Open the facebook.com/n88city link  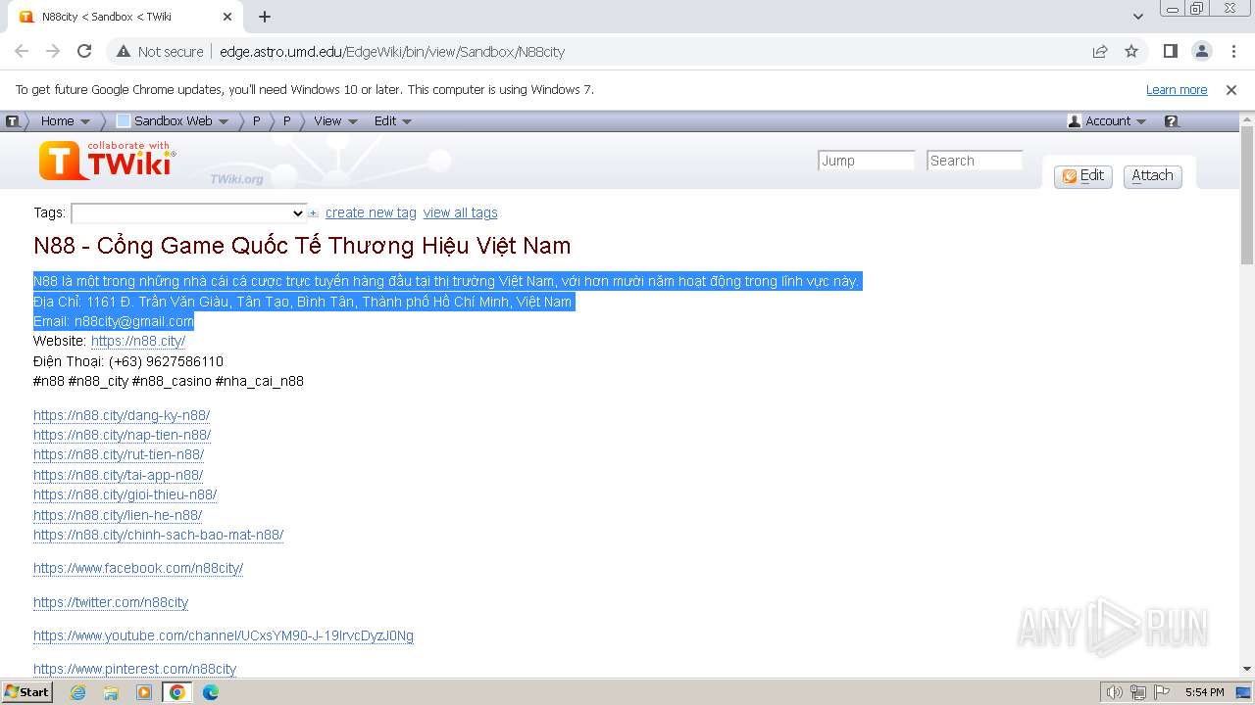pos(138,568)
